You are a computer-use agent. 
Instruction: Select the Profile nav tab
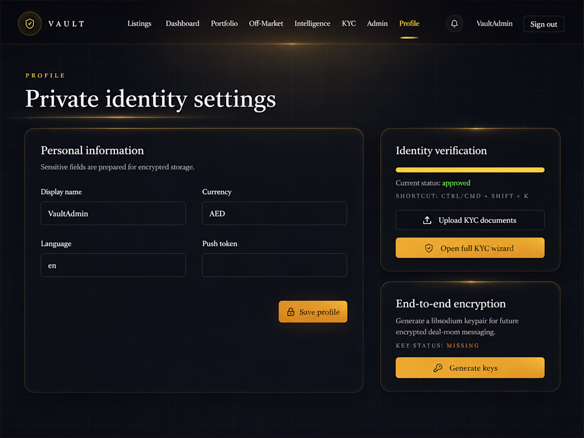(x=409, y=23)
